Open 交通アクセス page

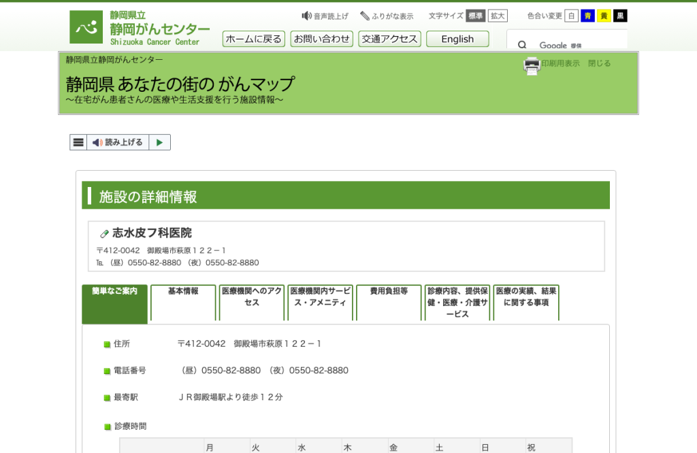[390, 39]
